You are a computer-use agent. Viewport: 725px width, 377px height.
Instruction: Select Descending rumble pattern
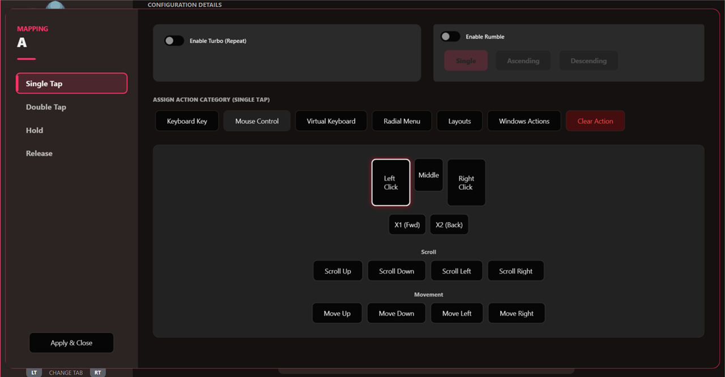point(588,60)
